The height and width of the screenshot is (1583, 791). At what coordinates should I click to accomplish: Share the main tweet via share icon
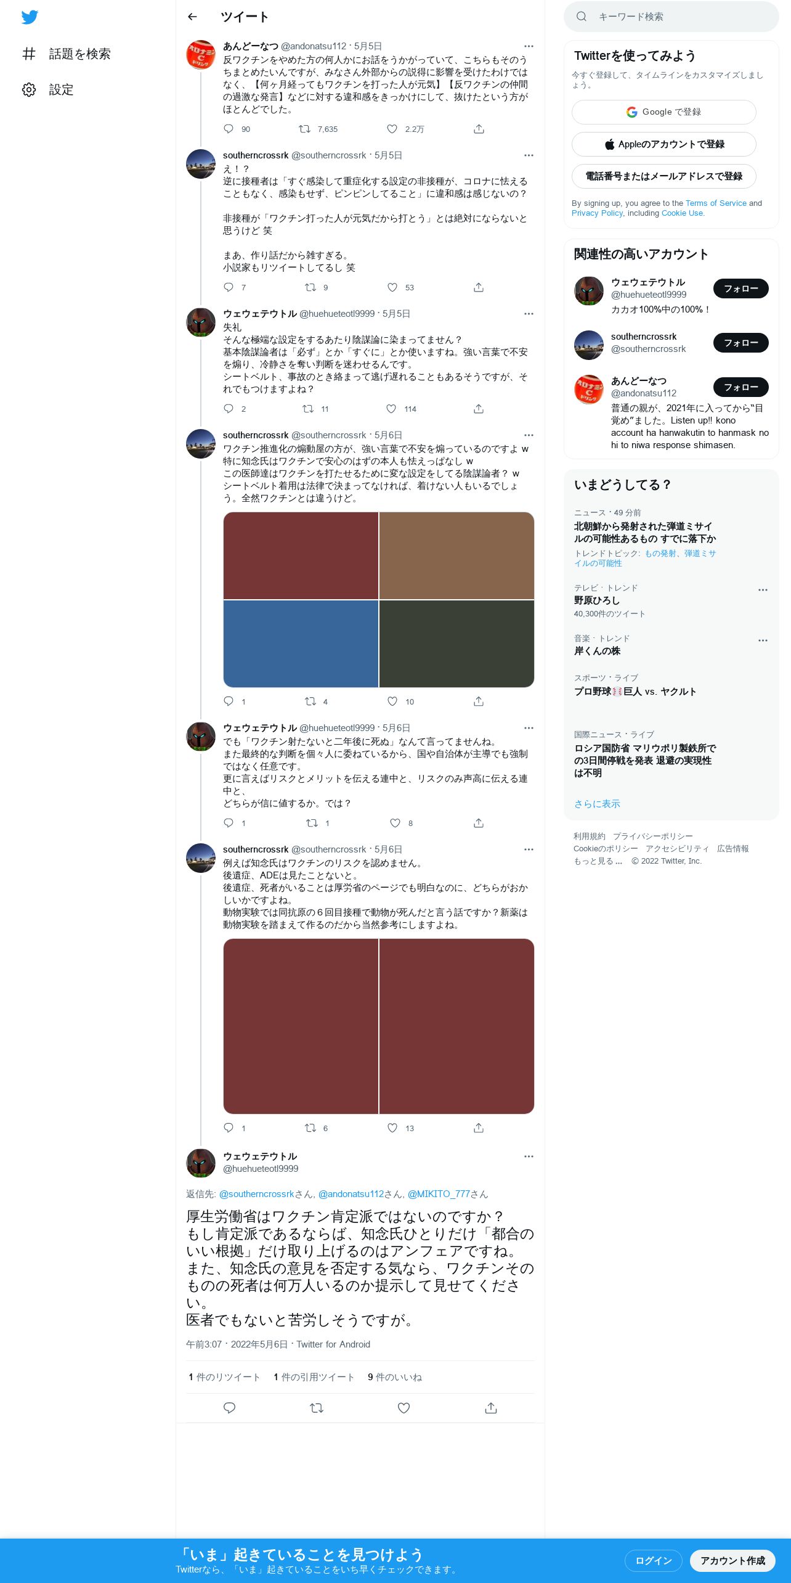click(491, 1408)
